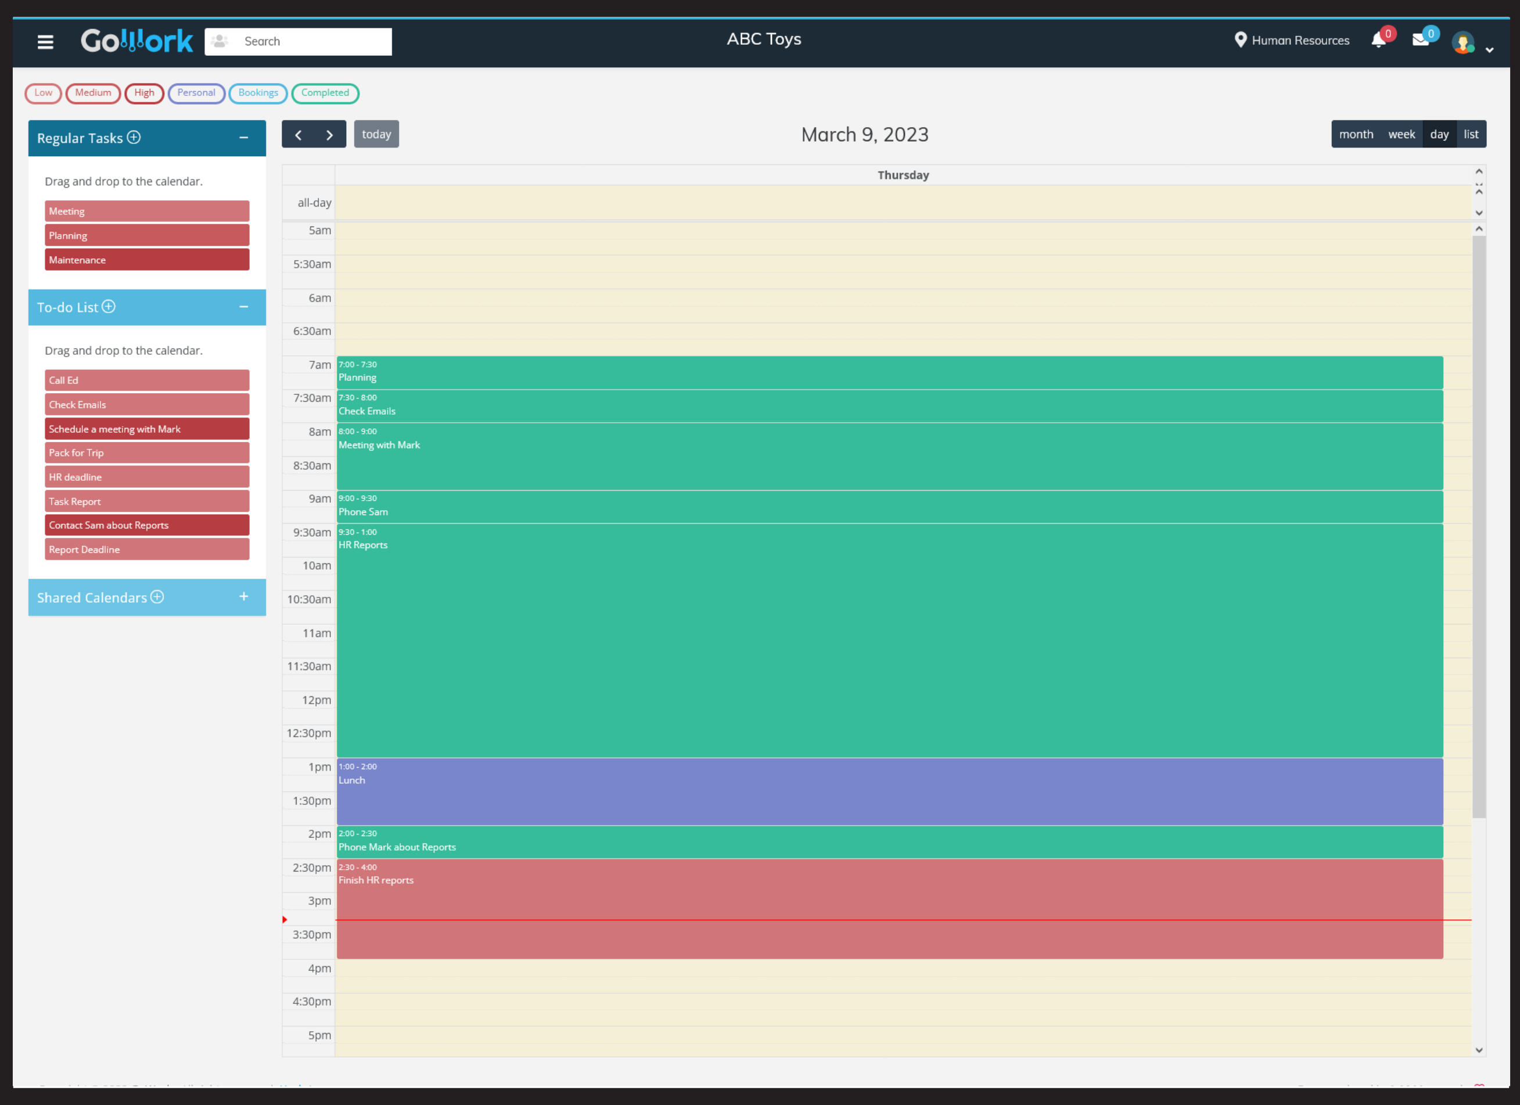Click time grid scroll down arrow
The height and width of the screenshot is (1105, 1520).
tap(1478, 1050)
